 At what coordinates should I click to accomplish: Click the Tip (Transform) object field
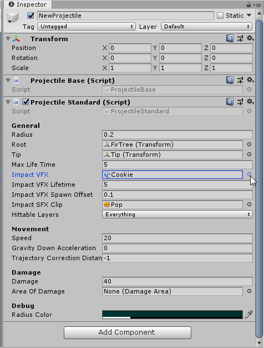172,155
